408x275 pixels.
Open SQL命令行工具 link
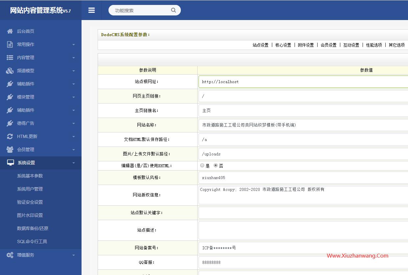[x=32, y=241]
